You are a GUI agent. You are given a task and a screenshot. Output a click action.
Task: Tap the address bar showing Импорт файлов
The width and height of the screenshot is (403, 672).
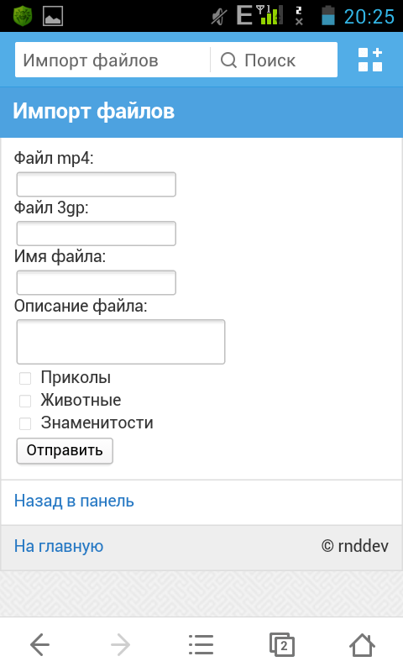click(x=113, y=60)
